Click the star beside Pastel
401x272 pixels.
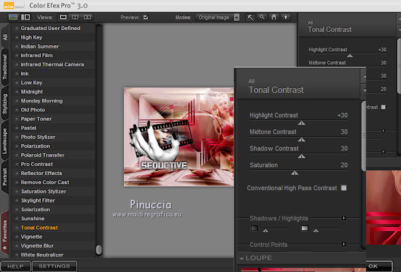pyautogui.click(x=17, y=128)
